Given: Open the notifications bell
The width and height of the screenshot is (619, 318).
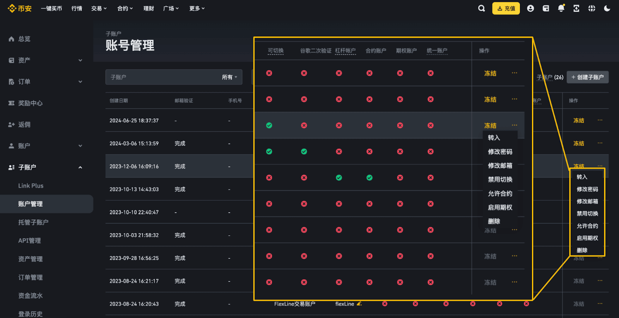Looking at the screenshot, I should (x=561, y=9).
